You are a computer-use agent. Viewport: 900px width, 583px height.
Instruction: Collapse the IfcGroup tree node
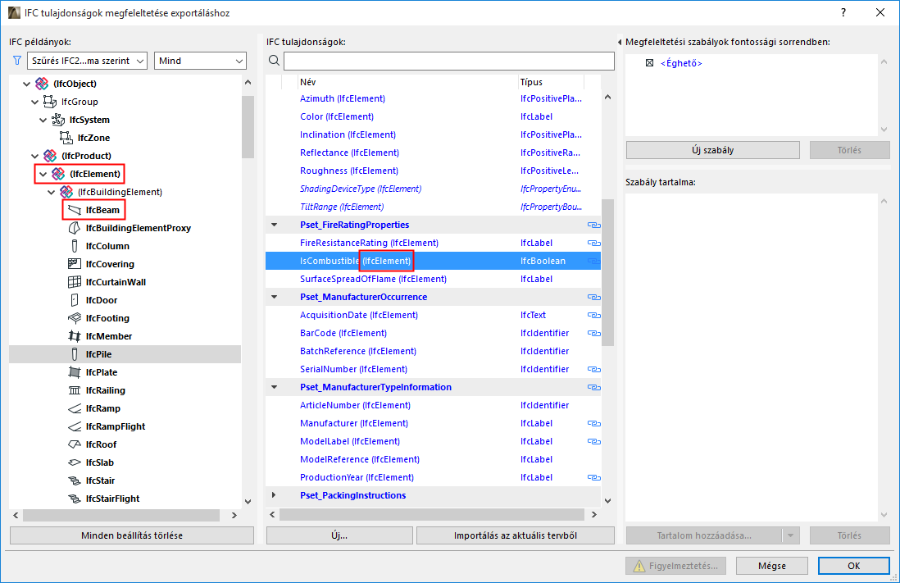click(x=34, y=102)
